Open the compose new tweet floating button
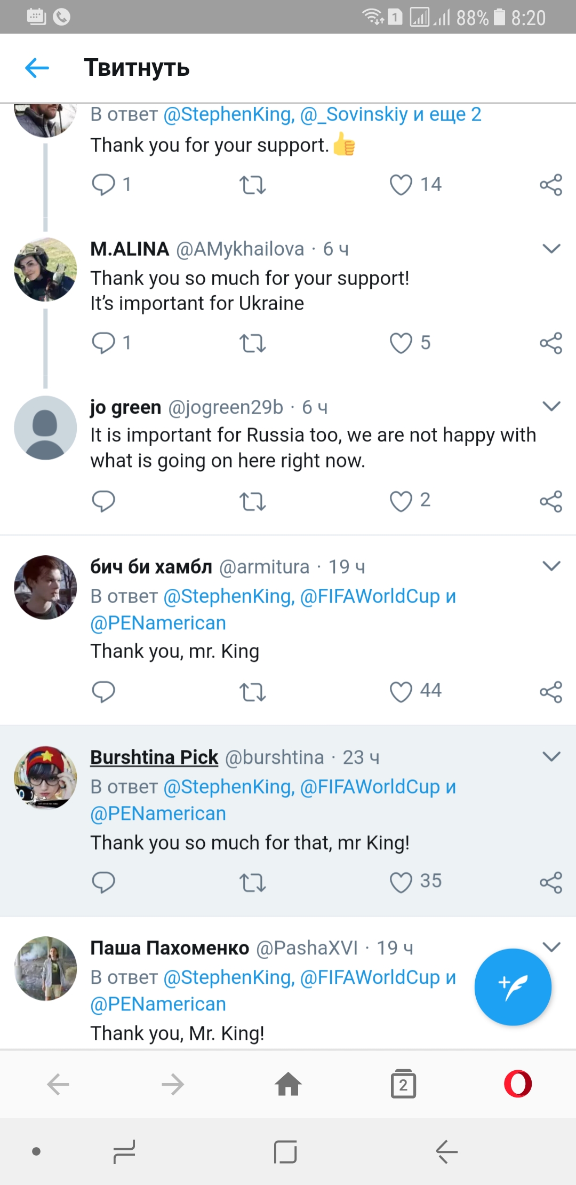This screenshot has width=576, height=1185. click(513, 987)
